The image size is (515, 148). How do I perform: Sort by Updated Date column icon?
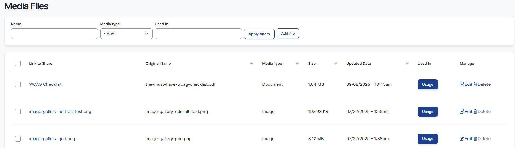tap(407, 64)
